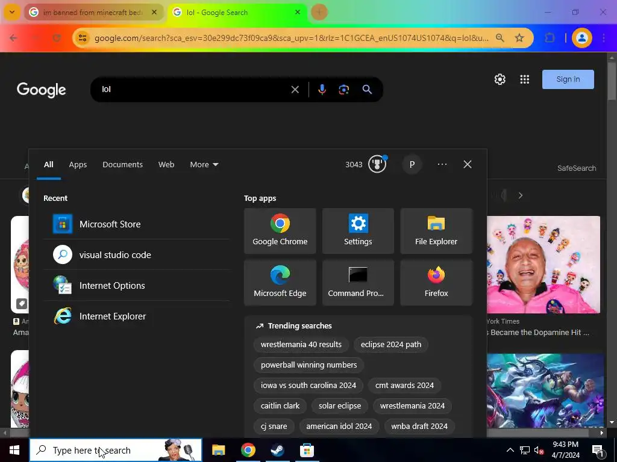The height and width of the screenshot is (462, 617).
Task: Open Google Chrome from Top apps
Action: tap(280, 231)
